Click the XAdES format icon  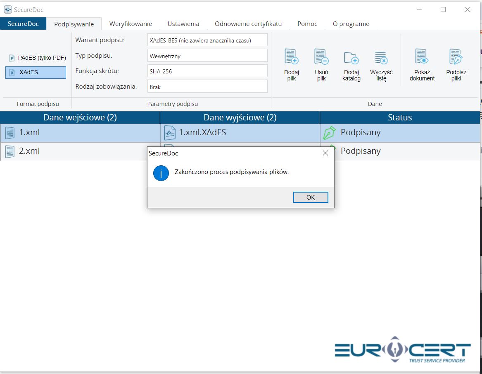[x=12, y=73]
